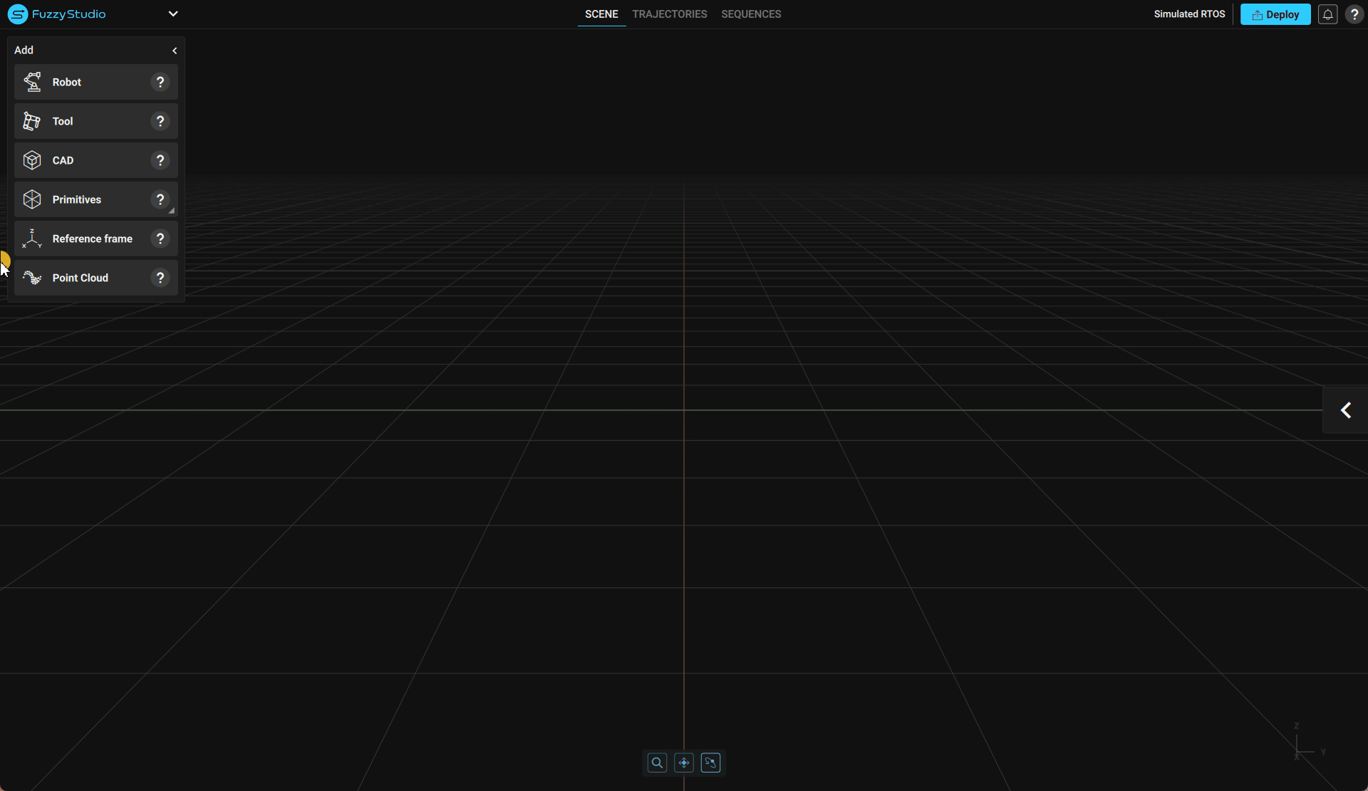Add a Reference frame using its axis icon
Viewport: 1368px width, 791px height.
[32, 239]
